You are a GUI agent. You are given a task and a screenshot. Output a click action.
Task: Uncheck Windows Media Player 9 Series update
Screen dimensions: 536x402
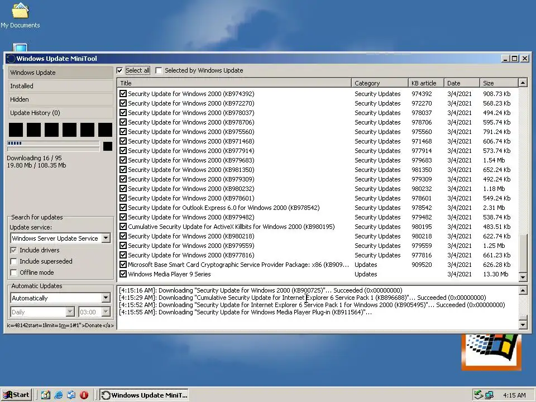[123, 274]
